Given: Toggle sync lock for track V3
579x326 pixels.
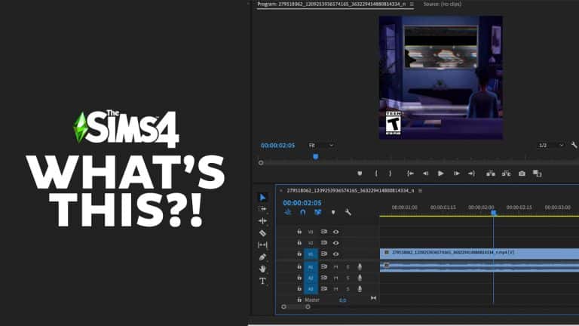Looking at the screenshot, I should tap(324, 232).
